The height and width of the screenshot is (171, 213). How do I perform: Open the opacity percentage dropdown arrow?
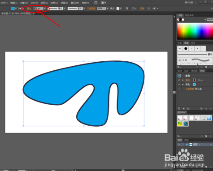tap(108, 9)
